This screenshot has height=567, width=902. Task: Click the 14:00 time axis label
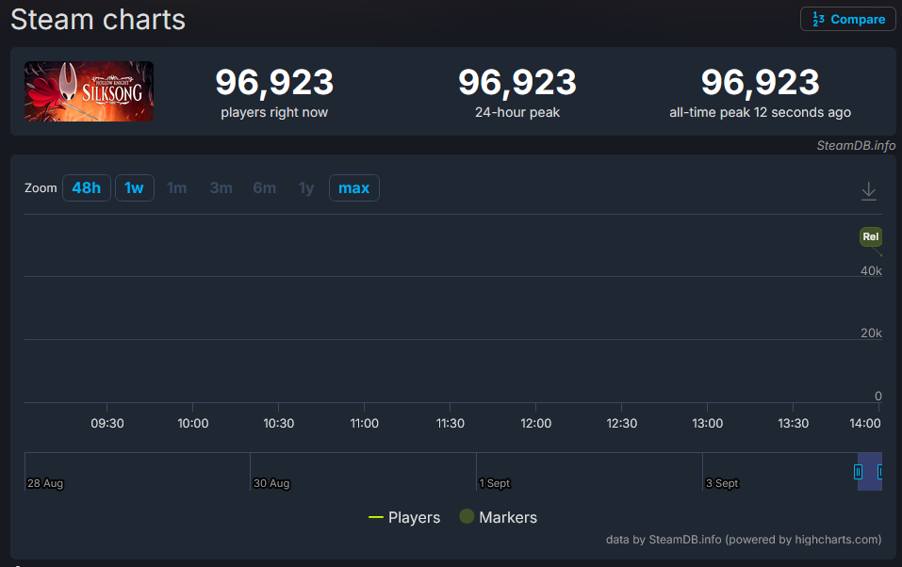click(864, 423)
